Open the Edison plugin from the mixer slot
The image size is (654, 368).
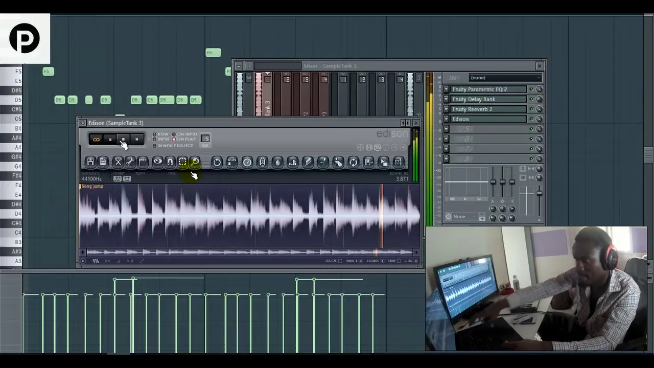tap(488, 119)
